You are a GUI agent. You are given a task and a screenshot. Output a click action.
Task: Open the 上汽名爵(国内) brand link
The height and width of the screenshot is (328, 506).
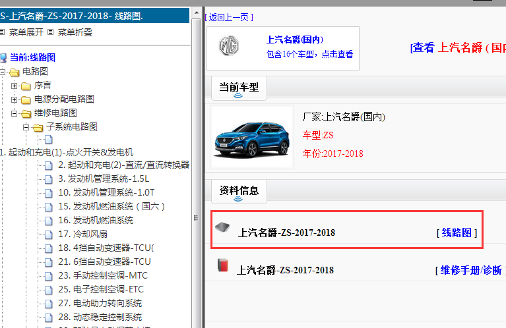pos(295,40)
